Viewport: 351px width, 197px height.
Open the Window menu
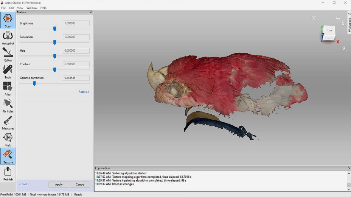(32, 8)
